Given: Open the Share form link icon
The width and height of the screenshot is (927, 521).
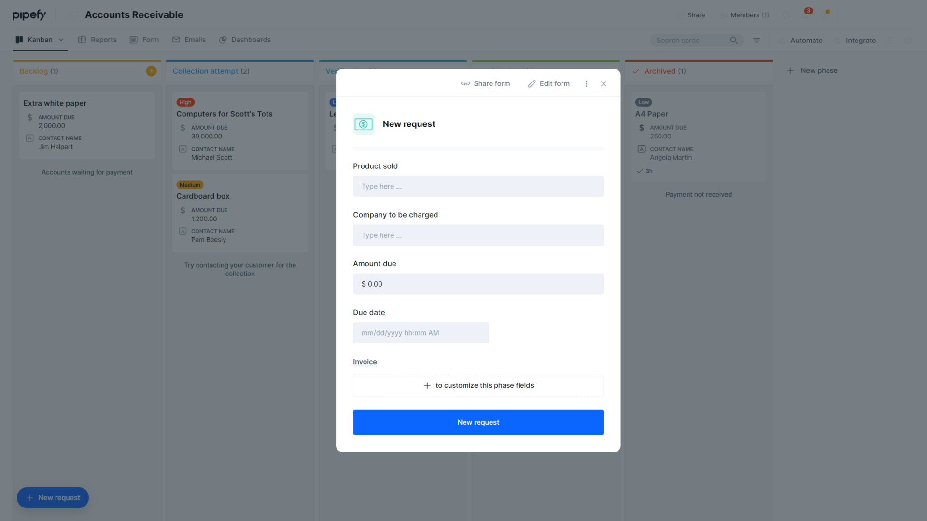Looking at the screenshot, I should [465, 83].
